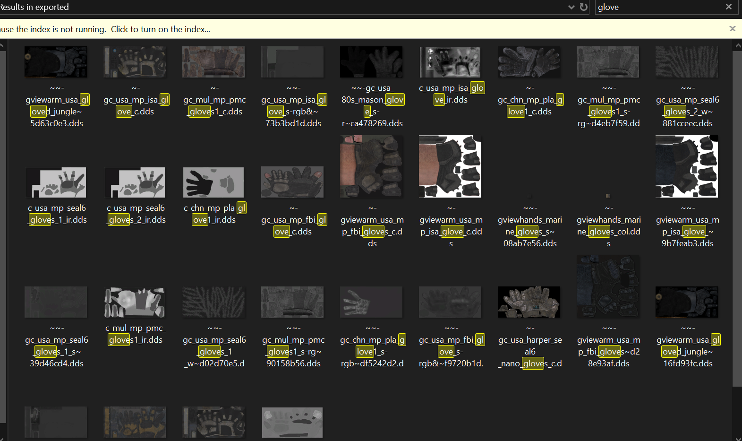Select gc_mul_mp_pmc_gloves1_s-rg~d4eb7f59 thumbnail
Viewport: 742px width, 441px height.
(608, 62)
